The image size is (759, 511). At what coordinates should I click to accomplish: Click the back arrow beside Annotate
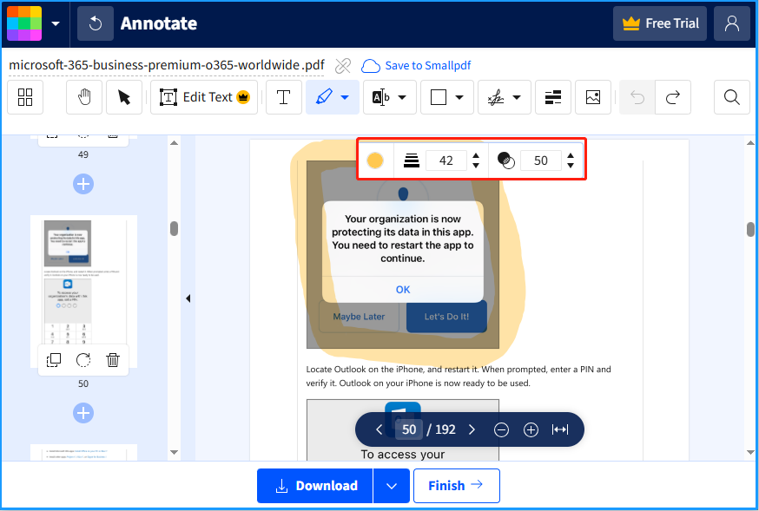click(x=96, y=23)
